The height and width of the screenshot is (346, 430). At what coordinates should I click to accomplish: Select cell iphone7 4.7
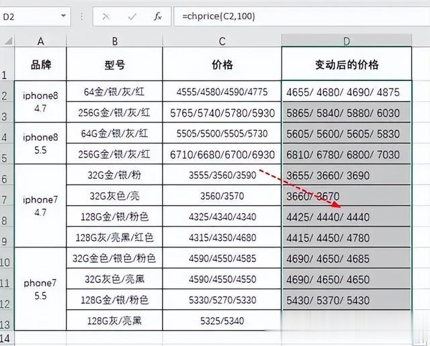(40, 206)
